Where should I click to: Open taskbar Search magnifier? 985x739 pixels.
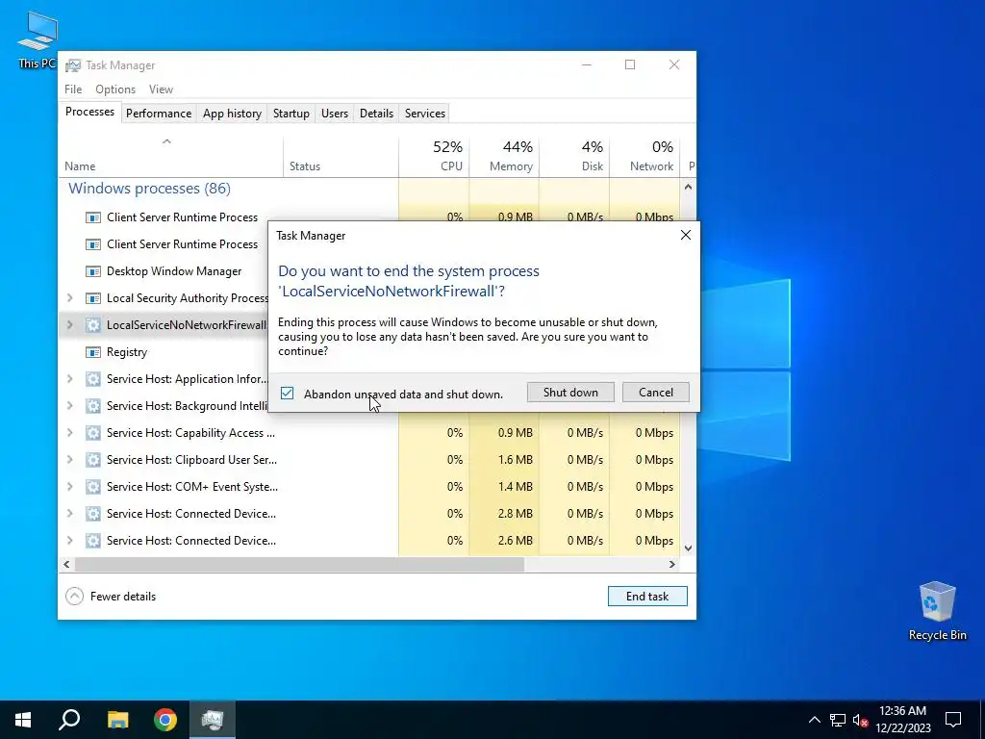(x=69, y=720)
